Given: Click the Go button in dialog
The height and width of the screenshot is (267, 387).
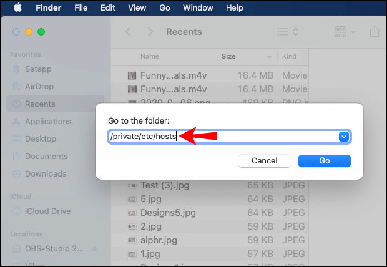Looking at the screenshot, I should pyautogui.click(x=325, y=161).
